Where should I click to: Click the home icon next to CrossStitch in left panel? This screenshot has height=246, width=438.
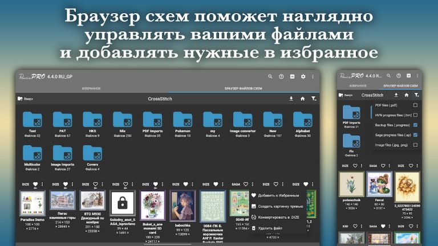[x=302, y=99]
